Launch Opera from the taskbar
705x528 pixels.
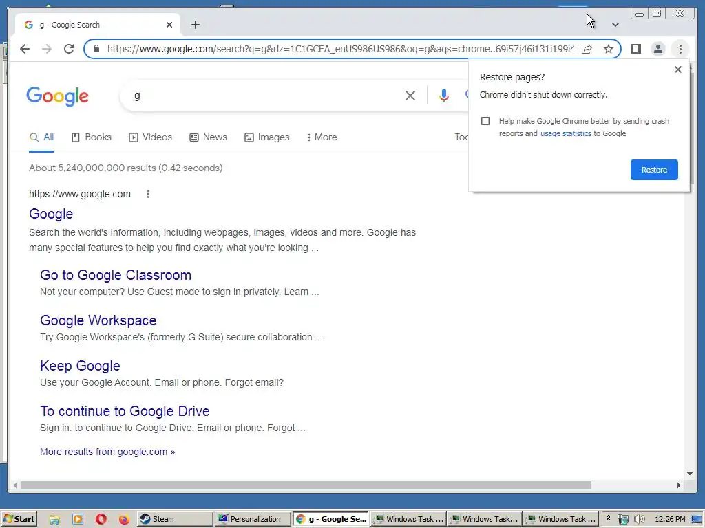[101, 520]
